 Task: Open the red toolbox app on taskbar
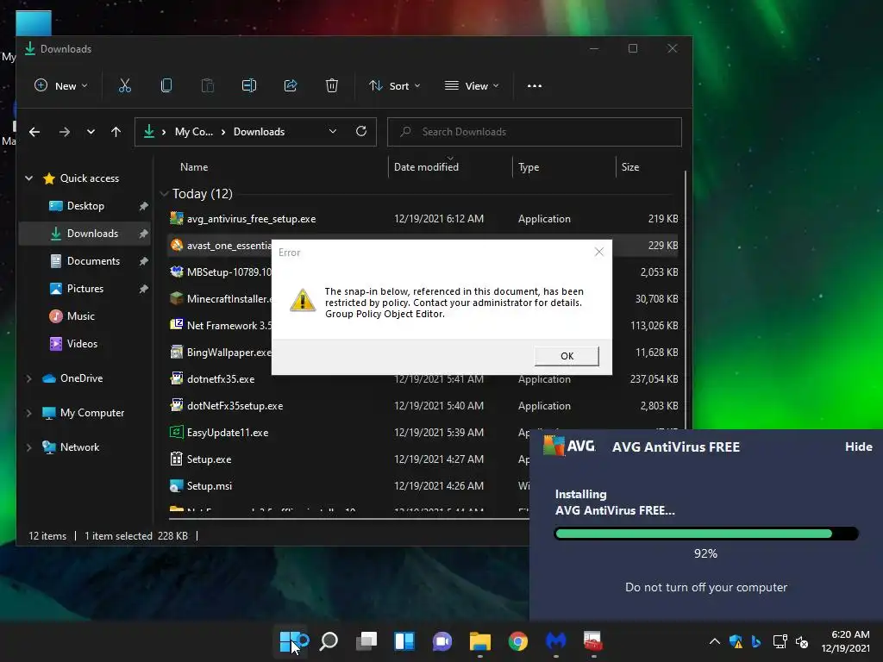(x=593, y=641)
